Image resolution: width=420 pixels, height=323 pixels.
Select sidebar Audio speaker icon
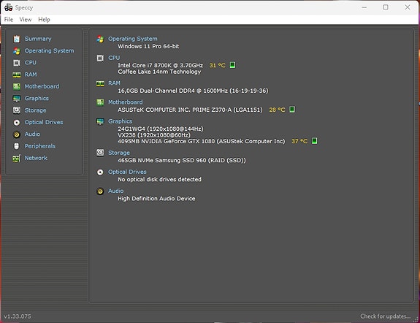point(17,134)
